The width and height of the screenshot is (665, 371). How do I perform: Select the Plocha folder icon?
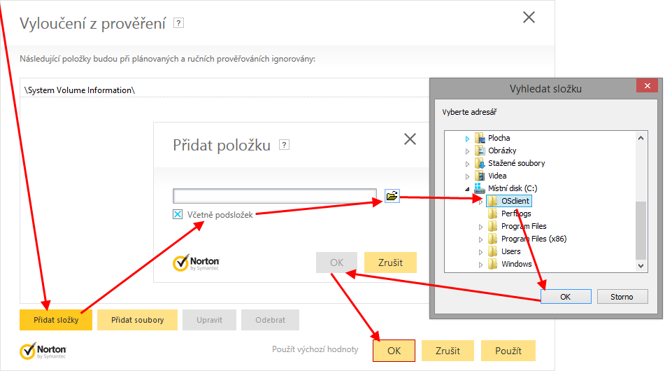click(480, 138)
